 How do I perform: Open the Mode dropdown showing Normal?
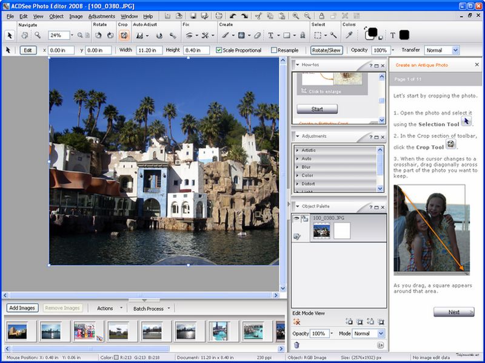(x=367, y=333)
